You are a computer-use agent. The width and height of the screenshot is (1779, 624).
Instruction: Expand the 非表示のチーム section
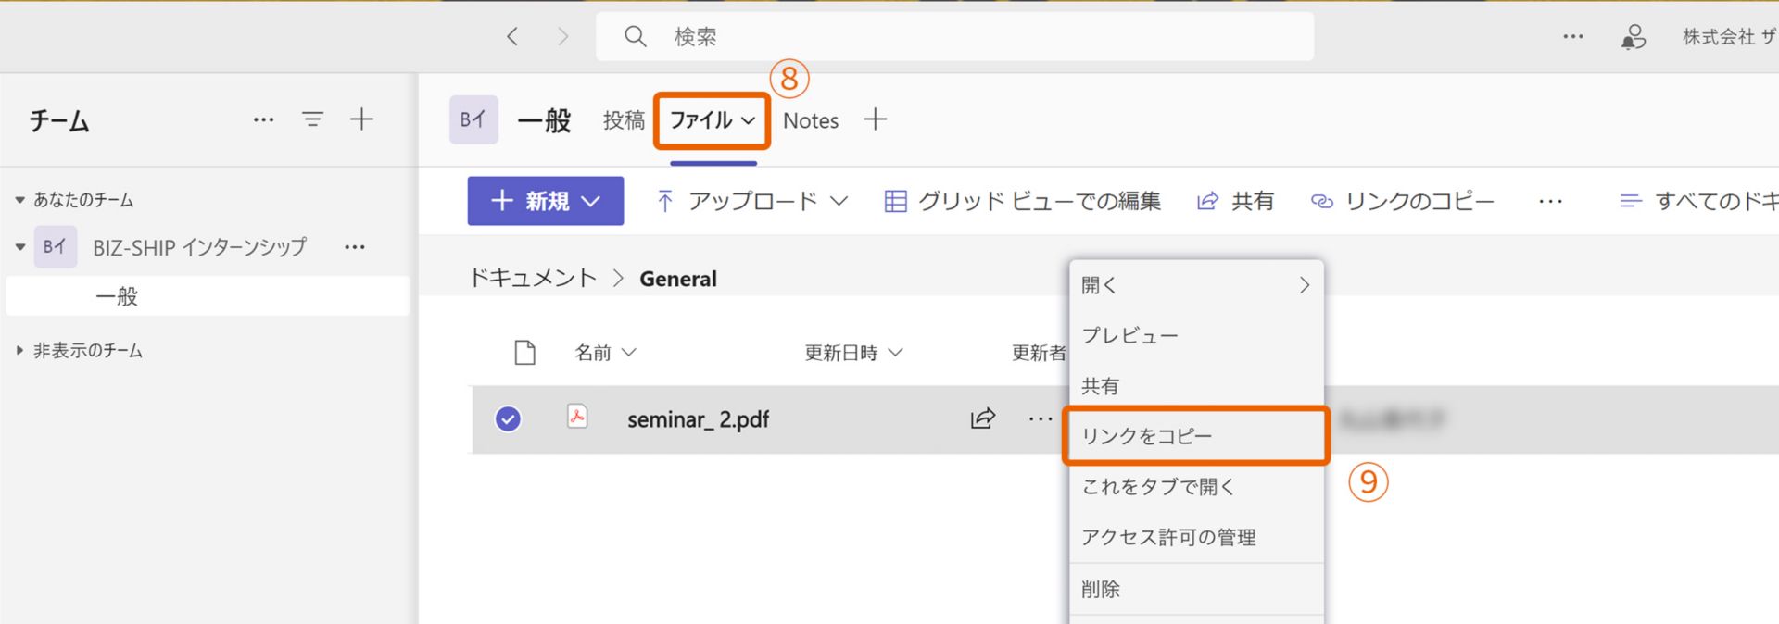pyautogui.click(x=20, y=350)
